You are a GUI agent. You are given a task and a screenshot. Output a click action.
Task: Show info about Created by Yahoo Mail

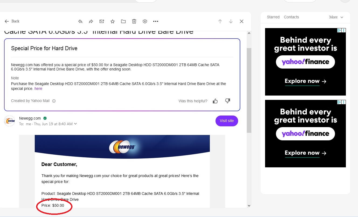tap(54, 101)
